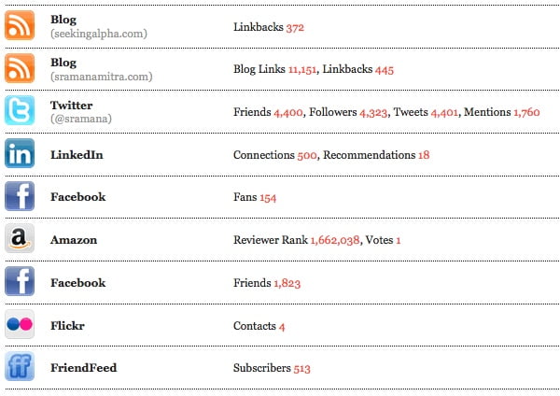Open the FriendFeed icon
Screen dimensions: 560x396
[x=20, y=366]
